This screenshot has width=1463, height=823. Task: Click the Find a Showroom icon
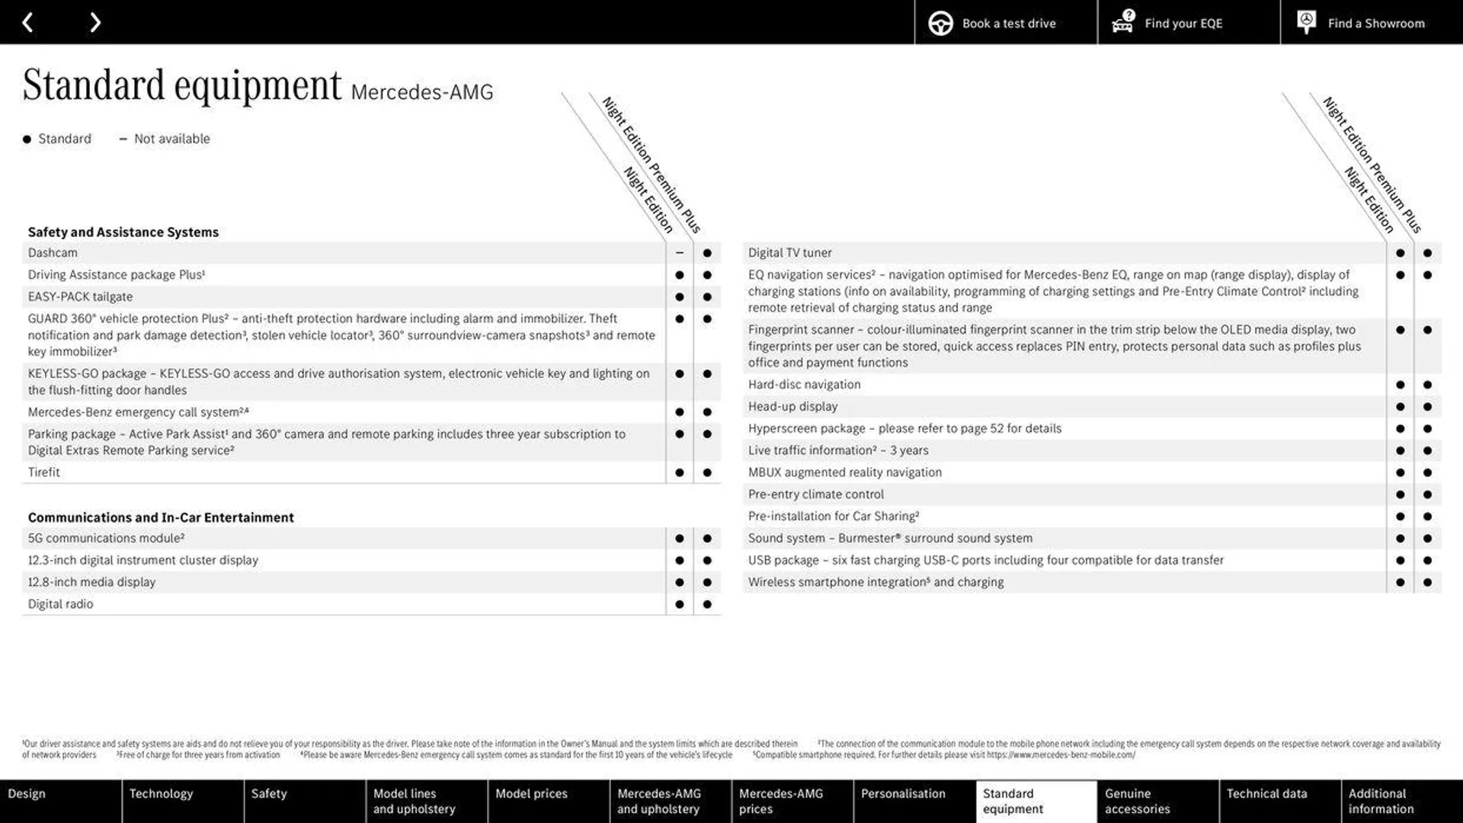tap(1305, 22)
